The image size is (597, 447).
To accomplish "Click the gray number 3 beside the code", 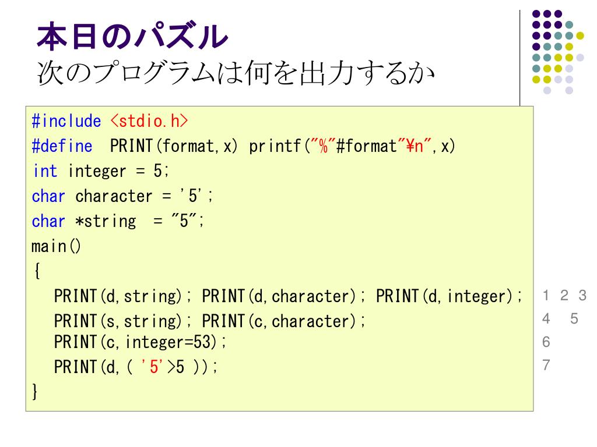I will click(582, 295).
